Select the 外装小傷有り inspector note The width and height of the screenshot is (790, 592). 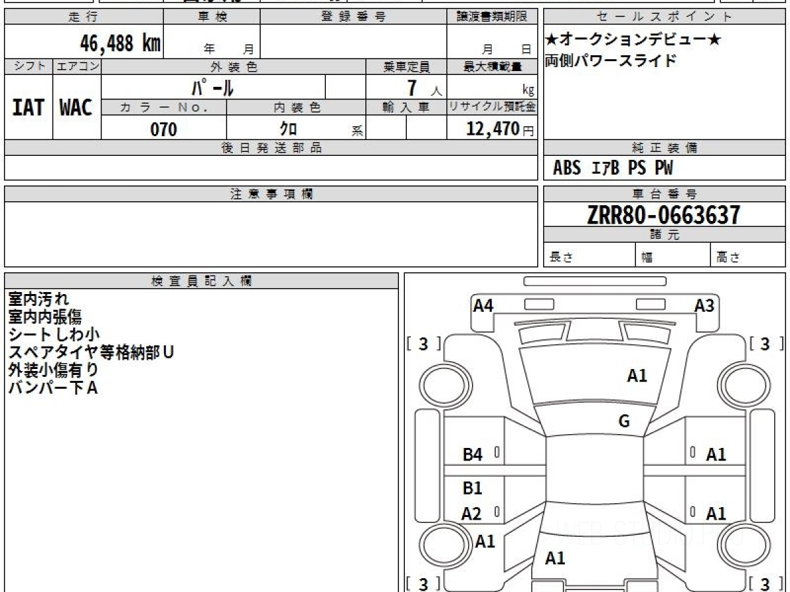[53, 370]
